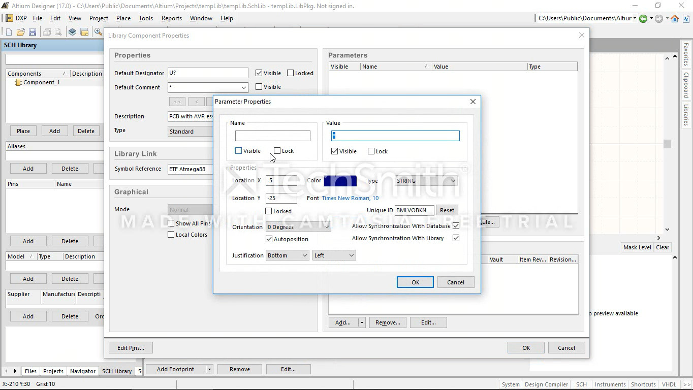Click the Home page icon
Image resolution: width=693 pixels, height=390 pixels.
pyautogui.click(x=675, y=19)
